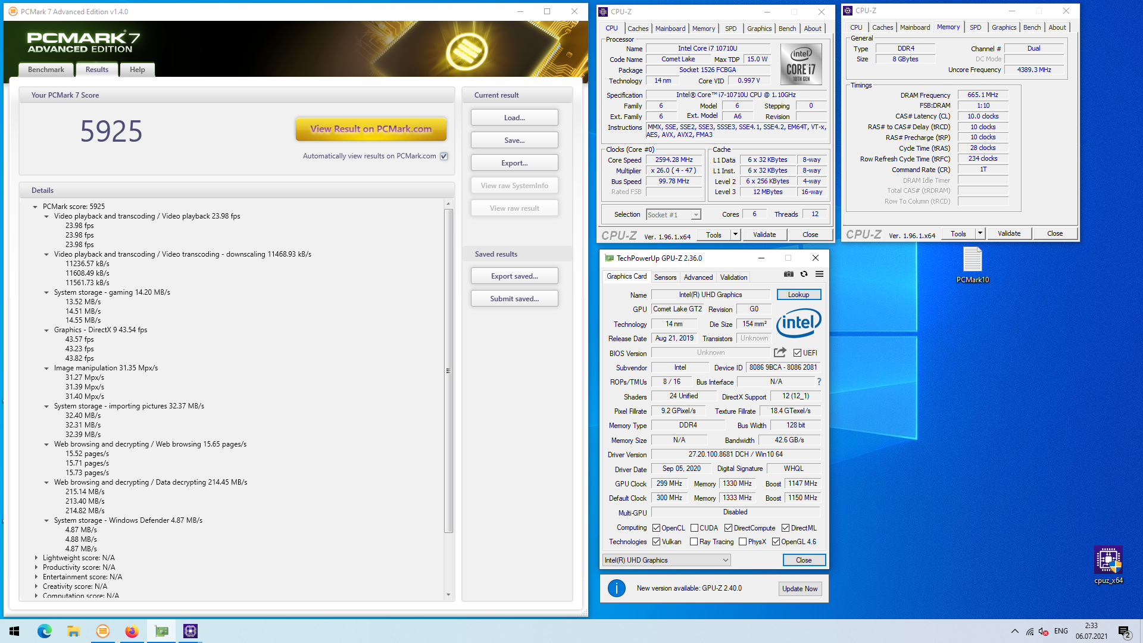The image size is (1143, 643).
Task: Open Caches tab in CPU-Z CPU window
Action: [x=638, y=28]
